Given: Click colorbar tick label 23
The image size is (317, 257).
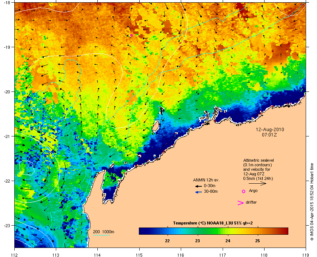Looking at the screenshot, I should [x=197, y=241].
